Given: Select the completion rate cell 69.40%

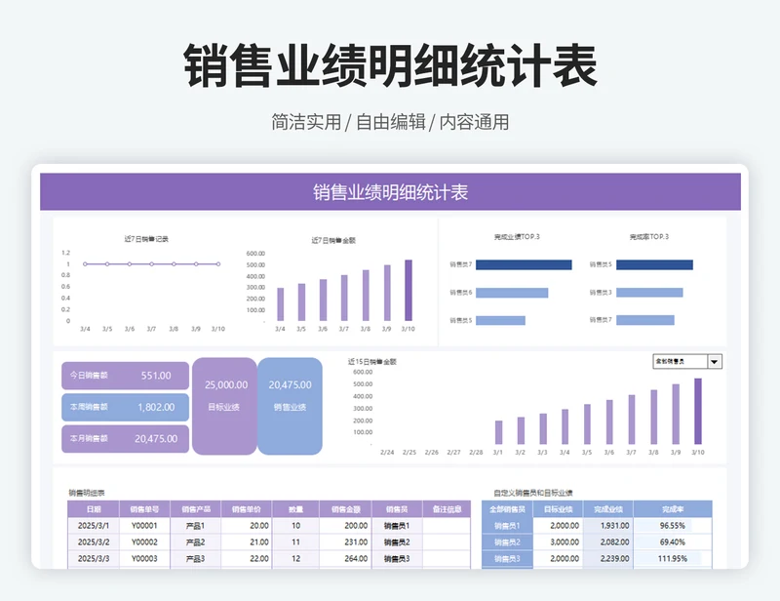Looking at the screenshot, I should pos(673,542).
